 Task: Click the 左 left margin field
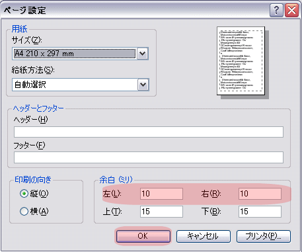point(161,194)
